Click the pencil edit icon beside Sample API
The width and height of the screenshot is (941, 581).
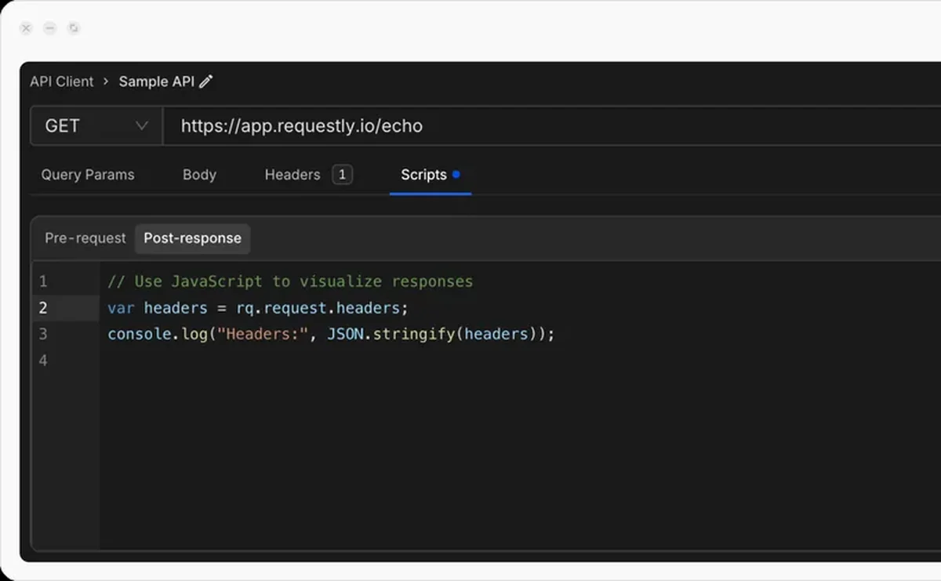[x=206, y=82]
